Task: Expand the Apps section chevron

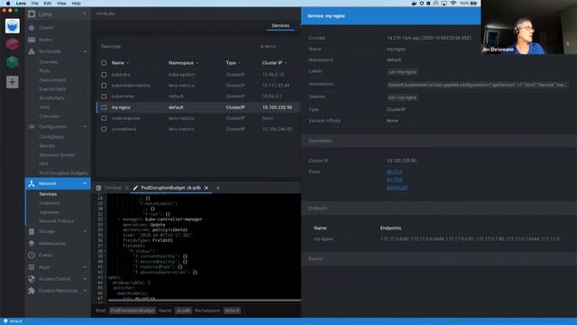Action: tap(85, 267)
